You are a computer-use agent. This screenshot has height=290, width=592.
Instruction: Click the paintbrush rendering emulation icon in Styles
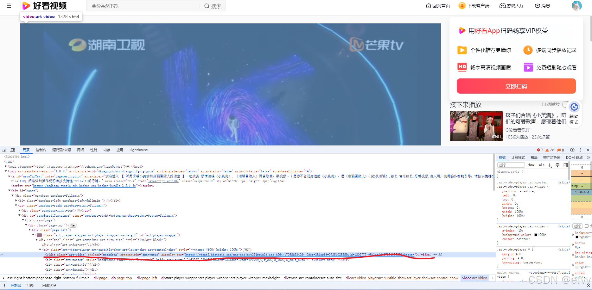point(557,165)
